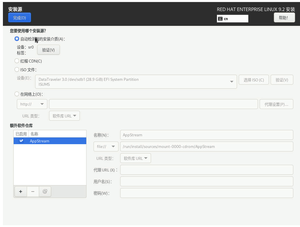Select the 在网络上 radio option

17,94
